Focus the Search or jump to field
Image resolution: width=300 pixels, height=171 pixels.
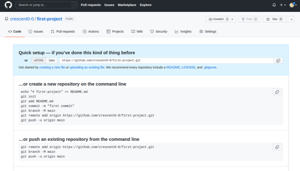tap(46, 5)
